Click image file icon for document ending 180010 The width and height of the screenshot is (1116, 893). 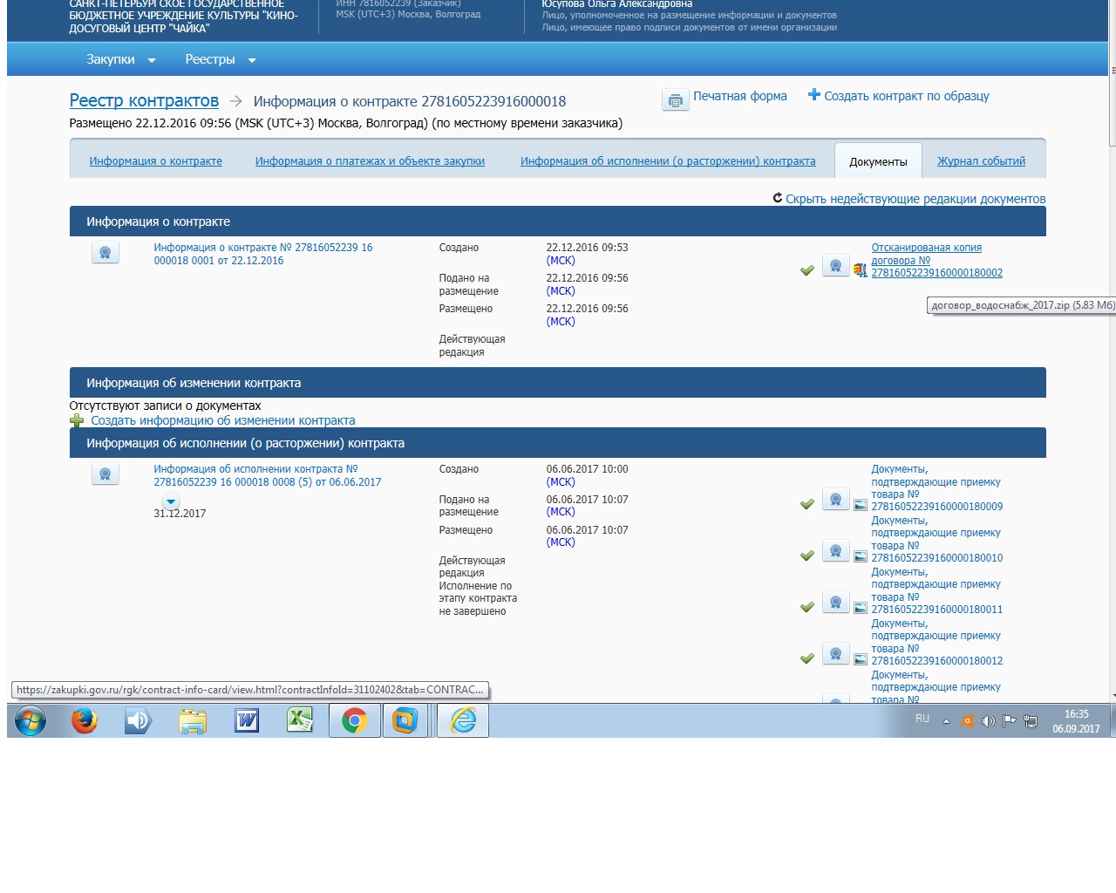[x=860, y=556]
